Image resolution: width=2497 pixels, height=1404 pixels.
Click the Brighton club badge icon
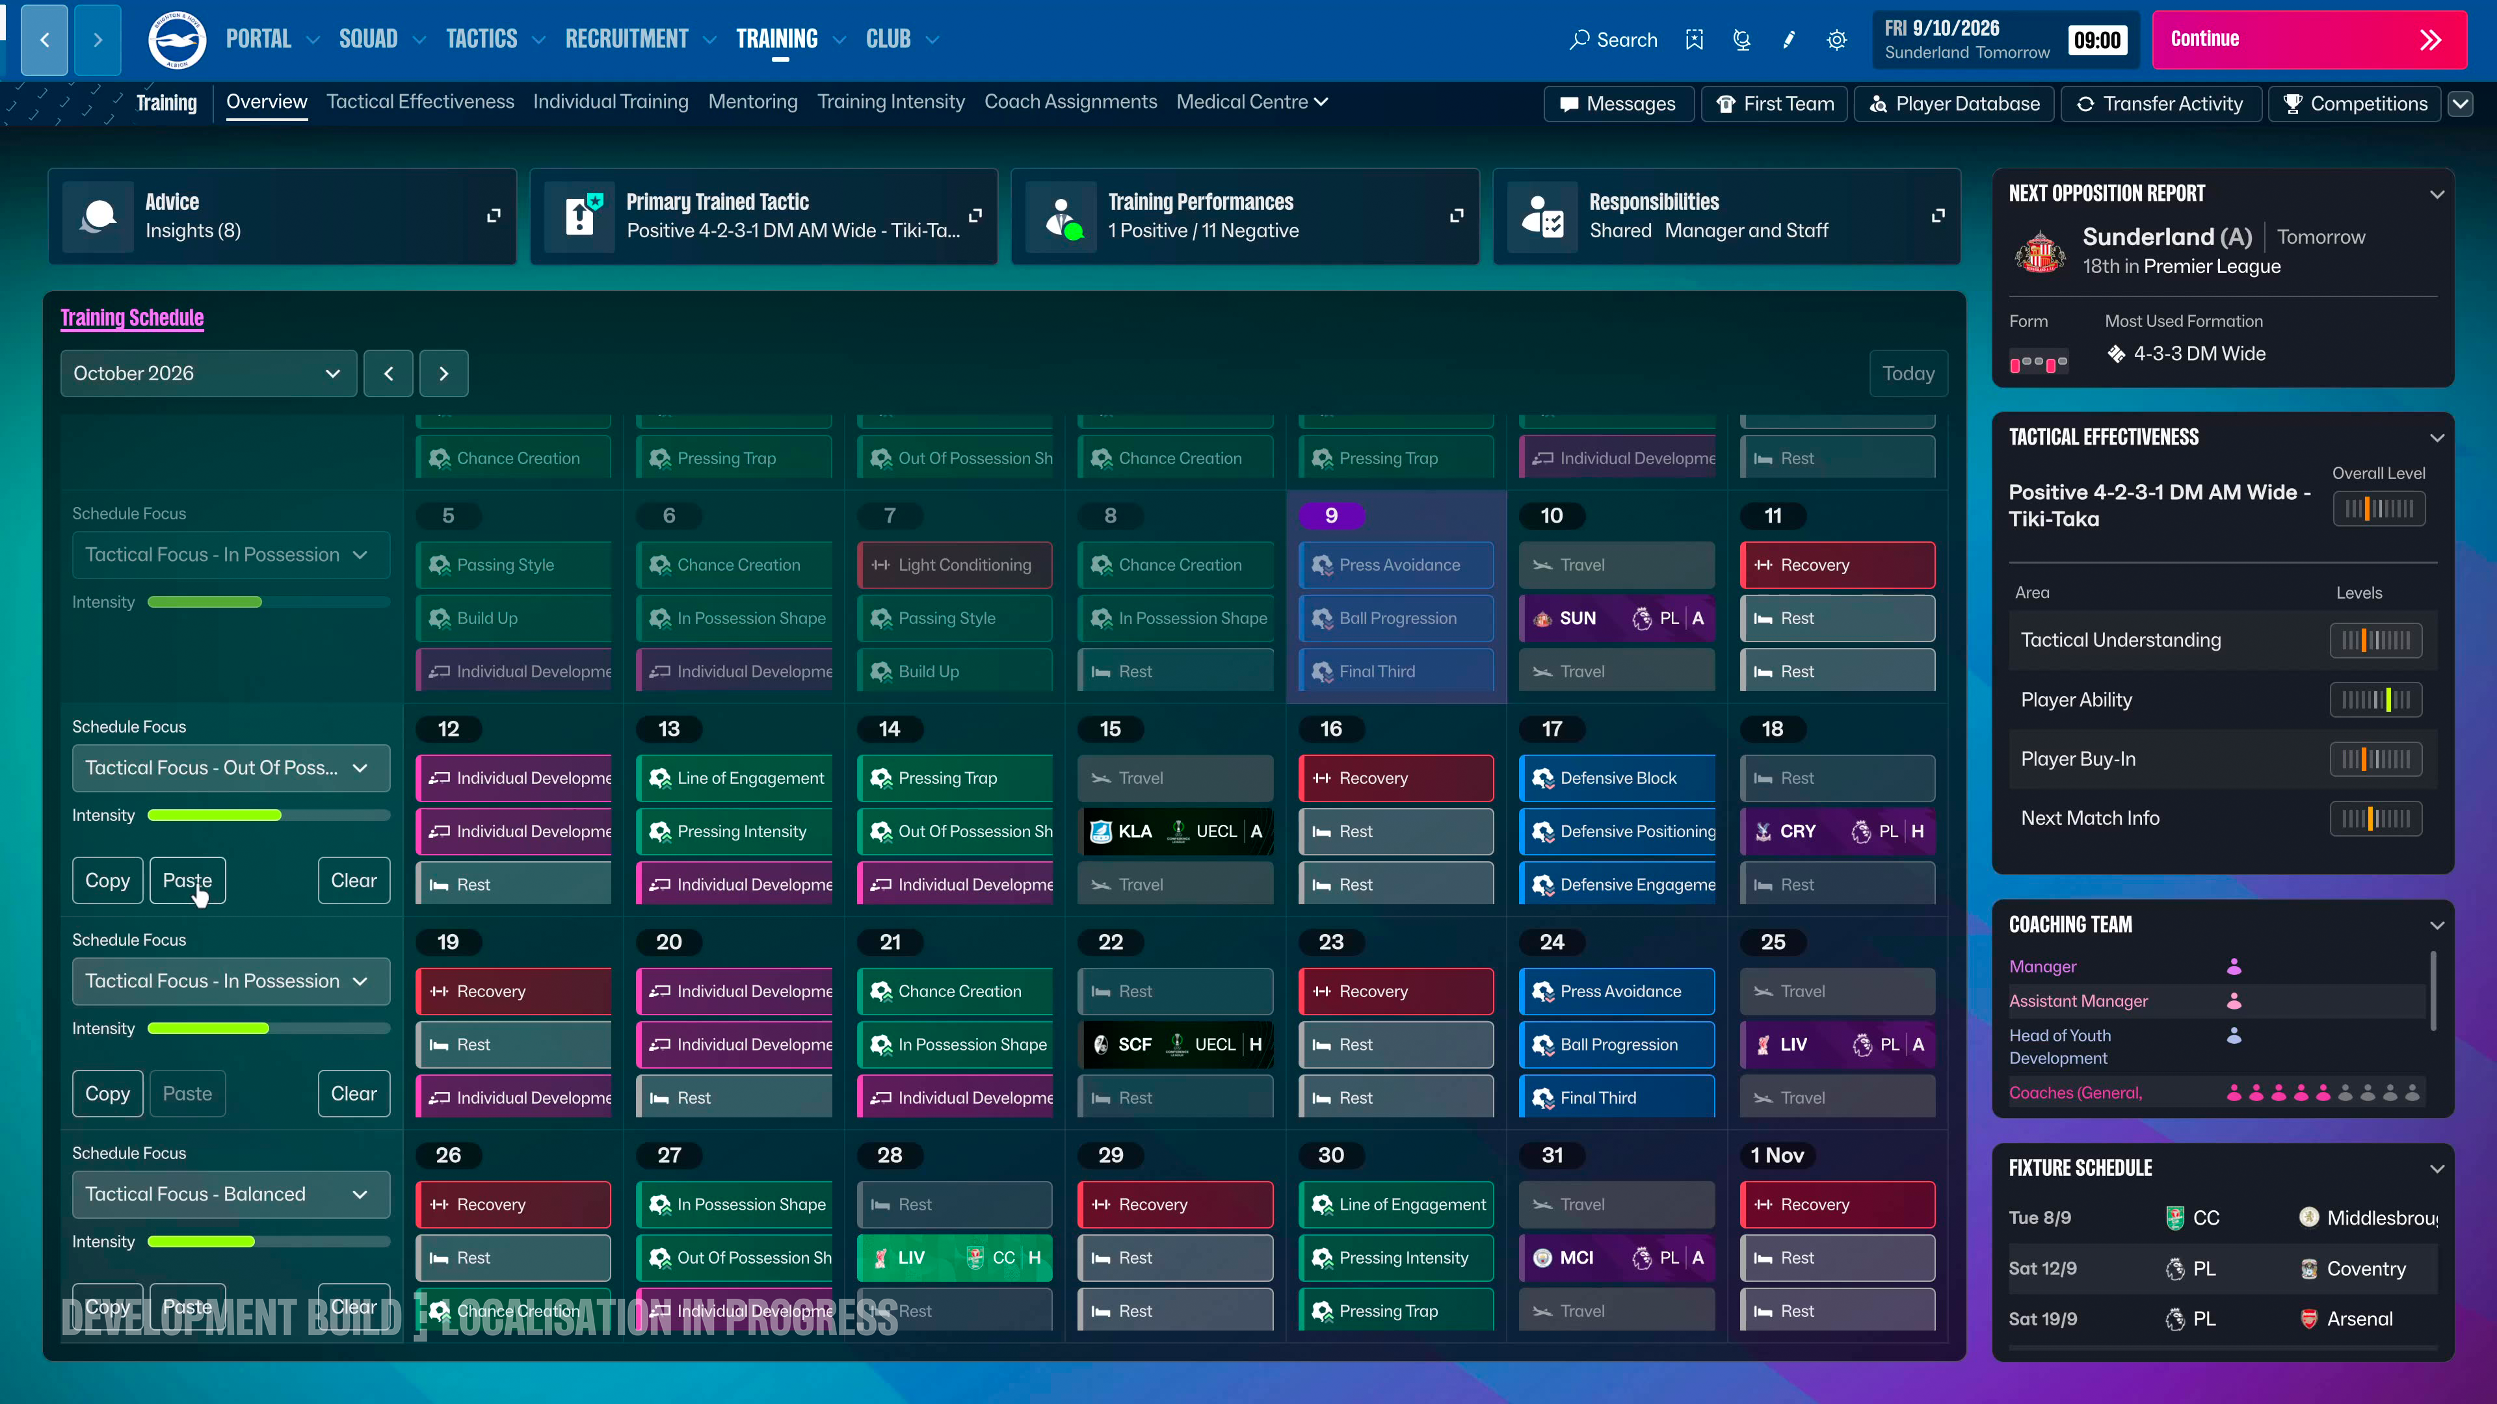[x=176, y=40]
